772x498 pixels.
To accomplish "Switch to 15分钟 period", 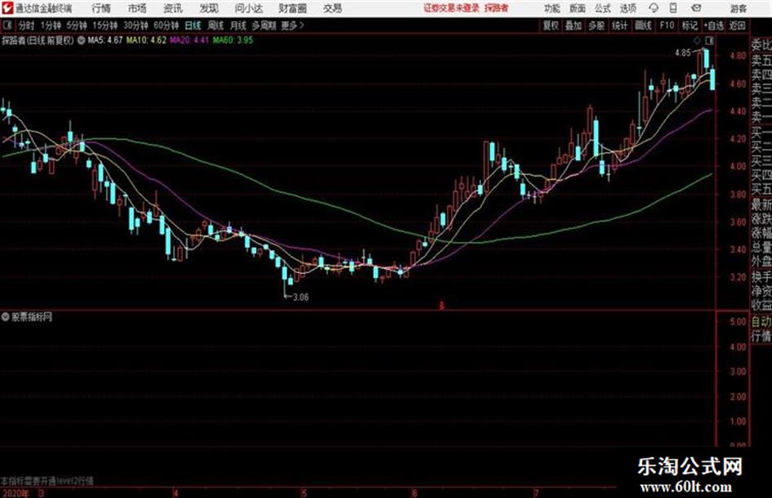I will point(105,25).
